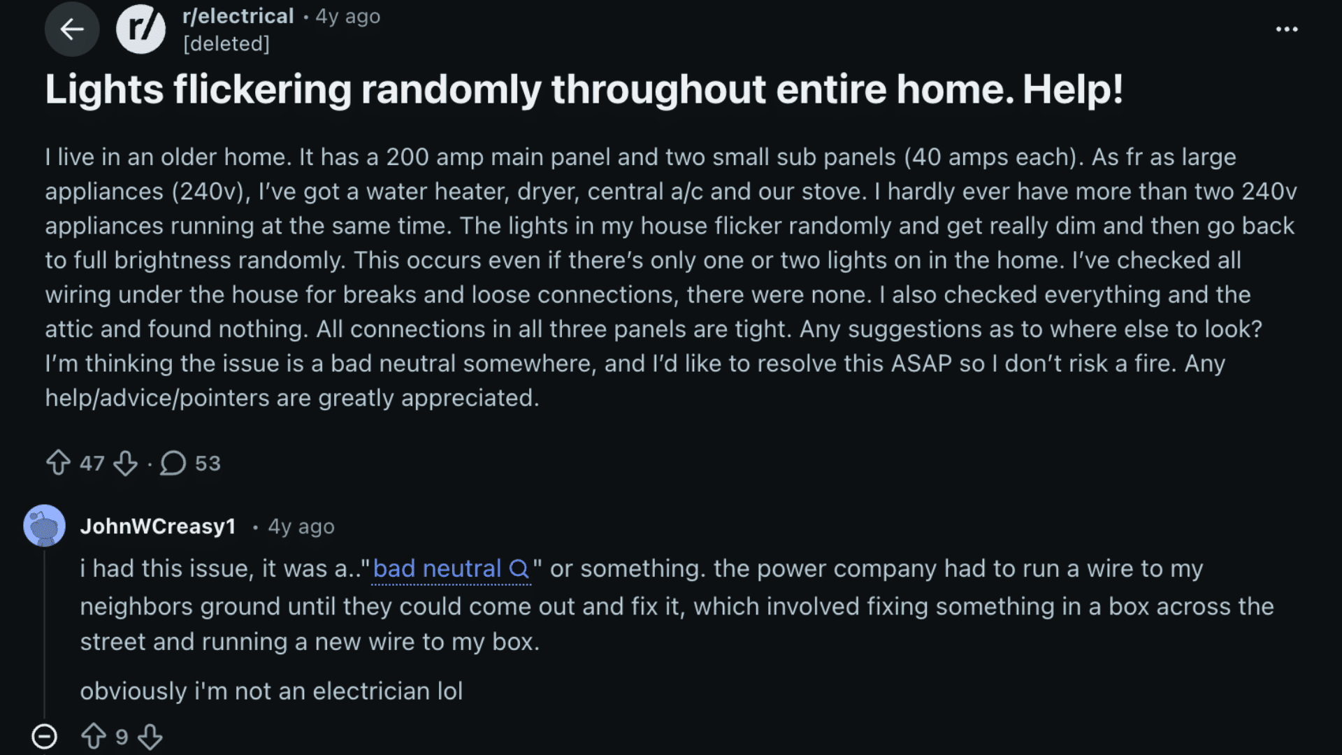Click the upvote arrow beside the comment count 9
The width and height of the screenshot is (1342, 755).
point(94,737)
